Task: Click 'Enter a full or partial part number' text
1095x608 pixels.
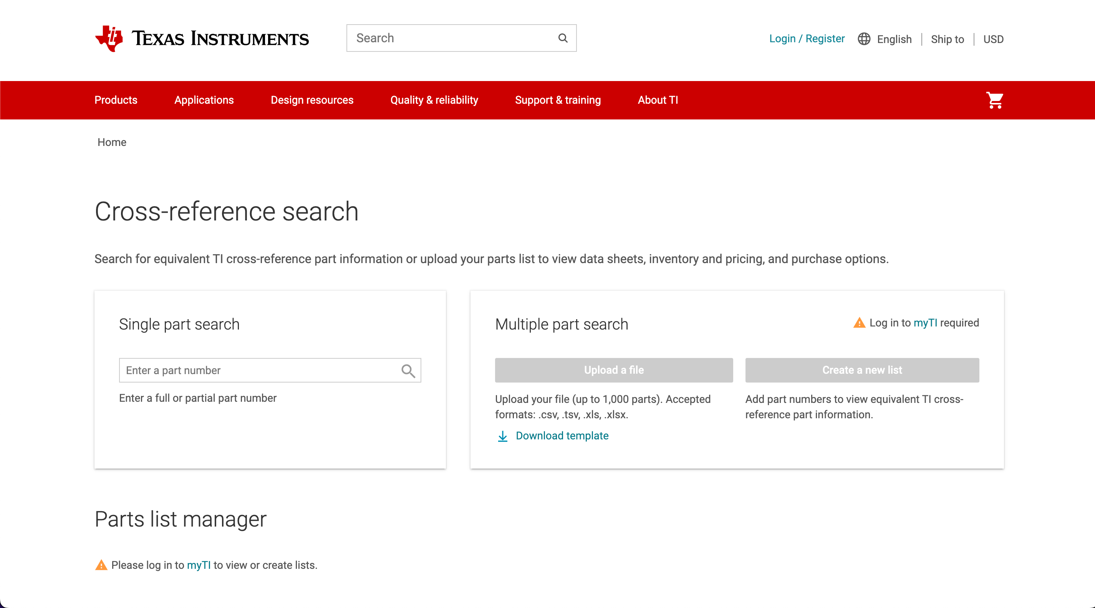Action: (198, 398)
